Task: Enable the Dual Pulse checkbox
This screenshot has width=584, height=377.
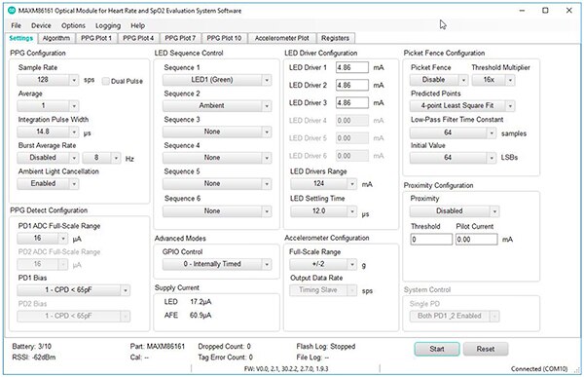Action: coord(106,81)
